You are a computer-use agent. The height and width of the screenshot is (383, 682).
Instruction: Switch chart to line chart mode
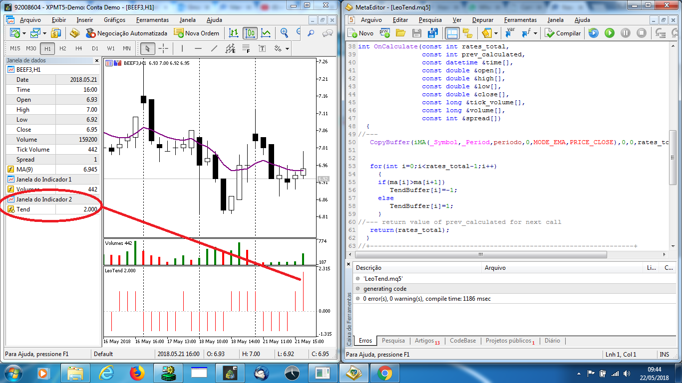tap(266, 33)
